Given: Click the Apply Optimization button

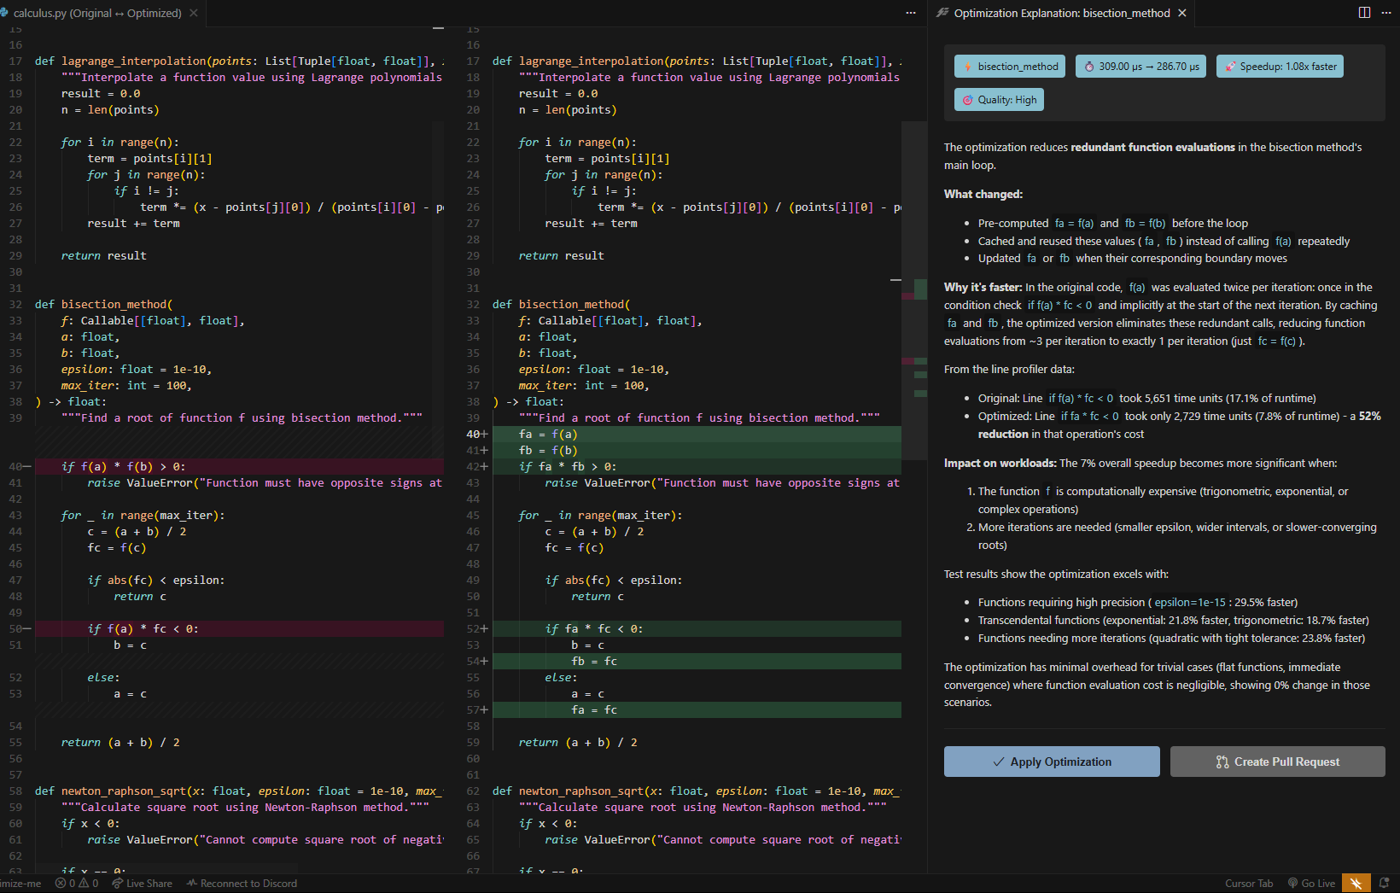Looking at the screenshot, I should pos(1051,761).
